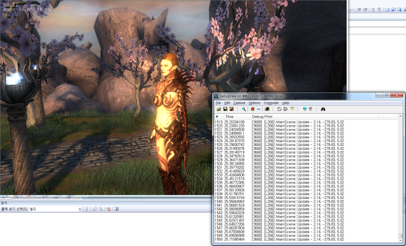Click the Next bookmark icon

[399, 10]
